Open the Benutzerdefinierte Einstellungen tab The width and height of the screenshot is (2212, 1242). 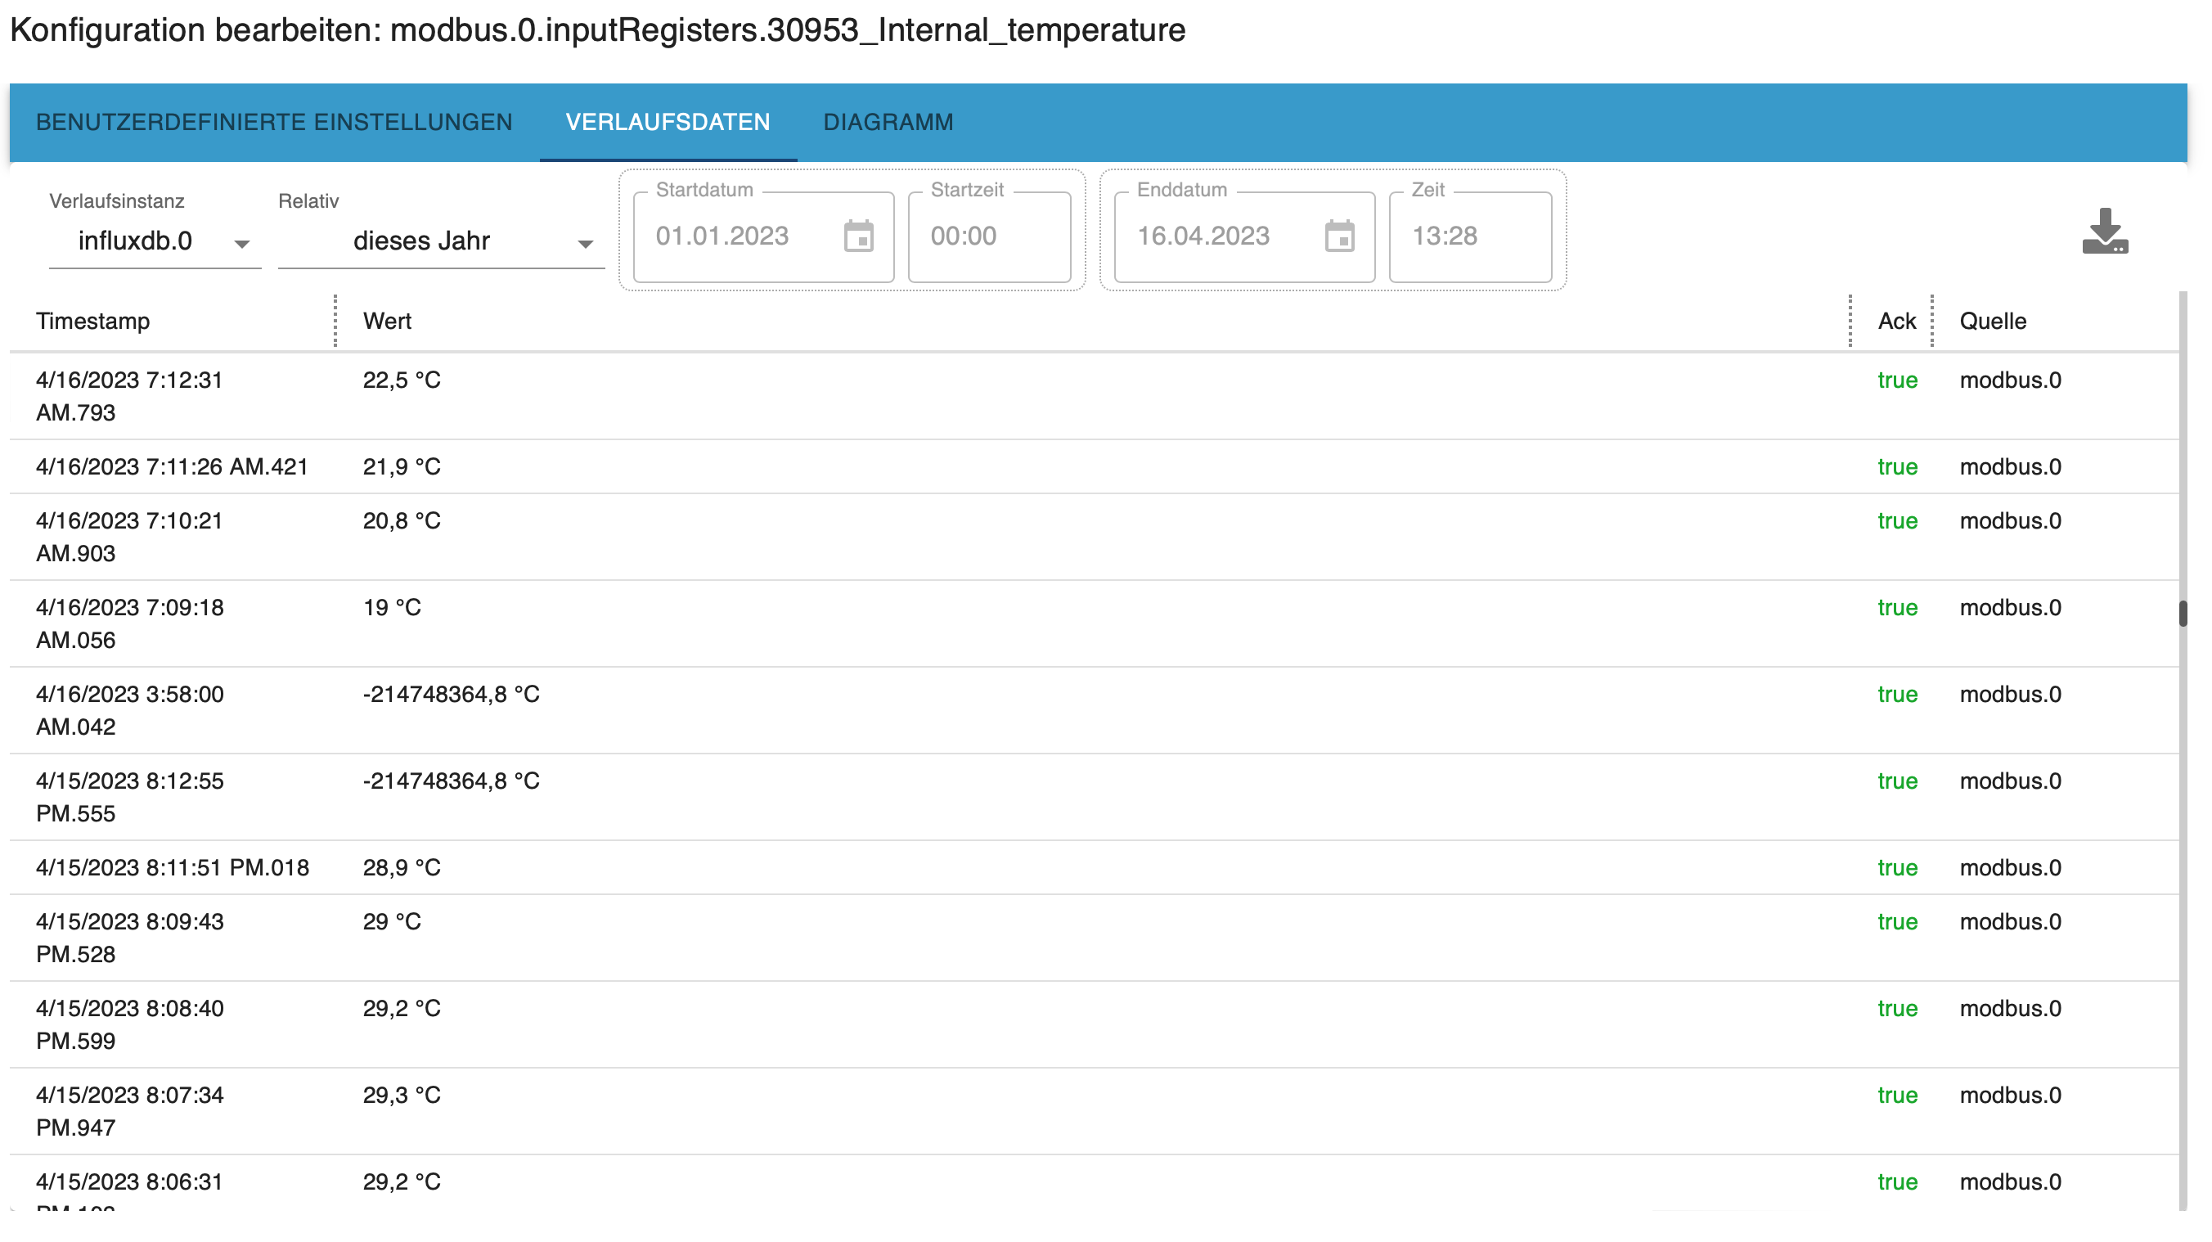(x=273, y=122)
